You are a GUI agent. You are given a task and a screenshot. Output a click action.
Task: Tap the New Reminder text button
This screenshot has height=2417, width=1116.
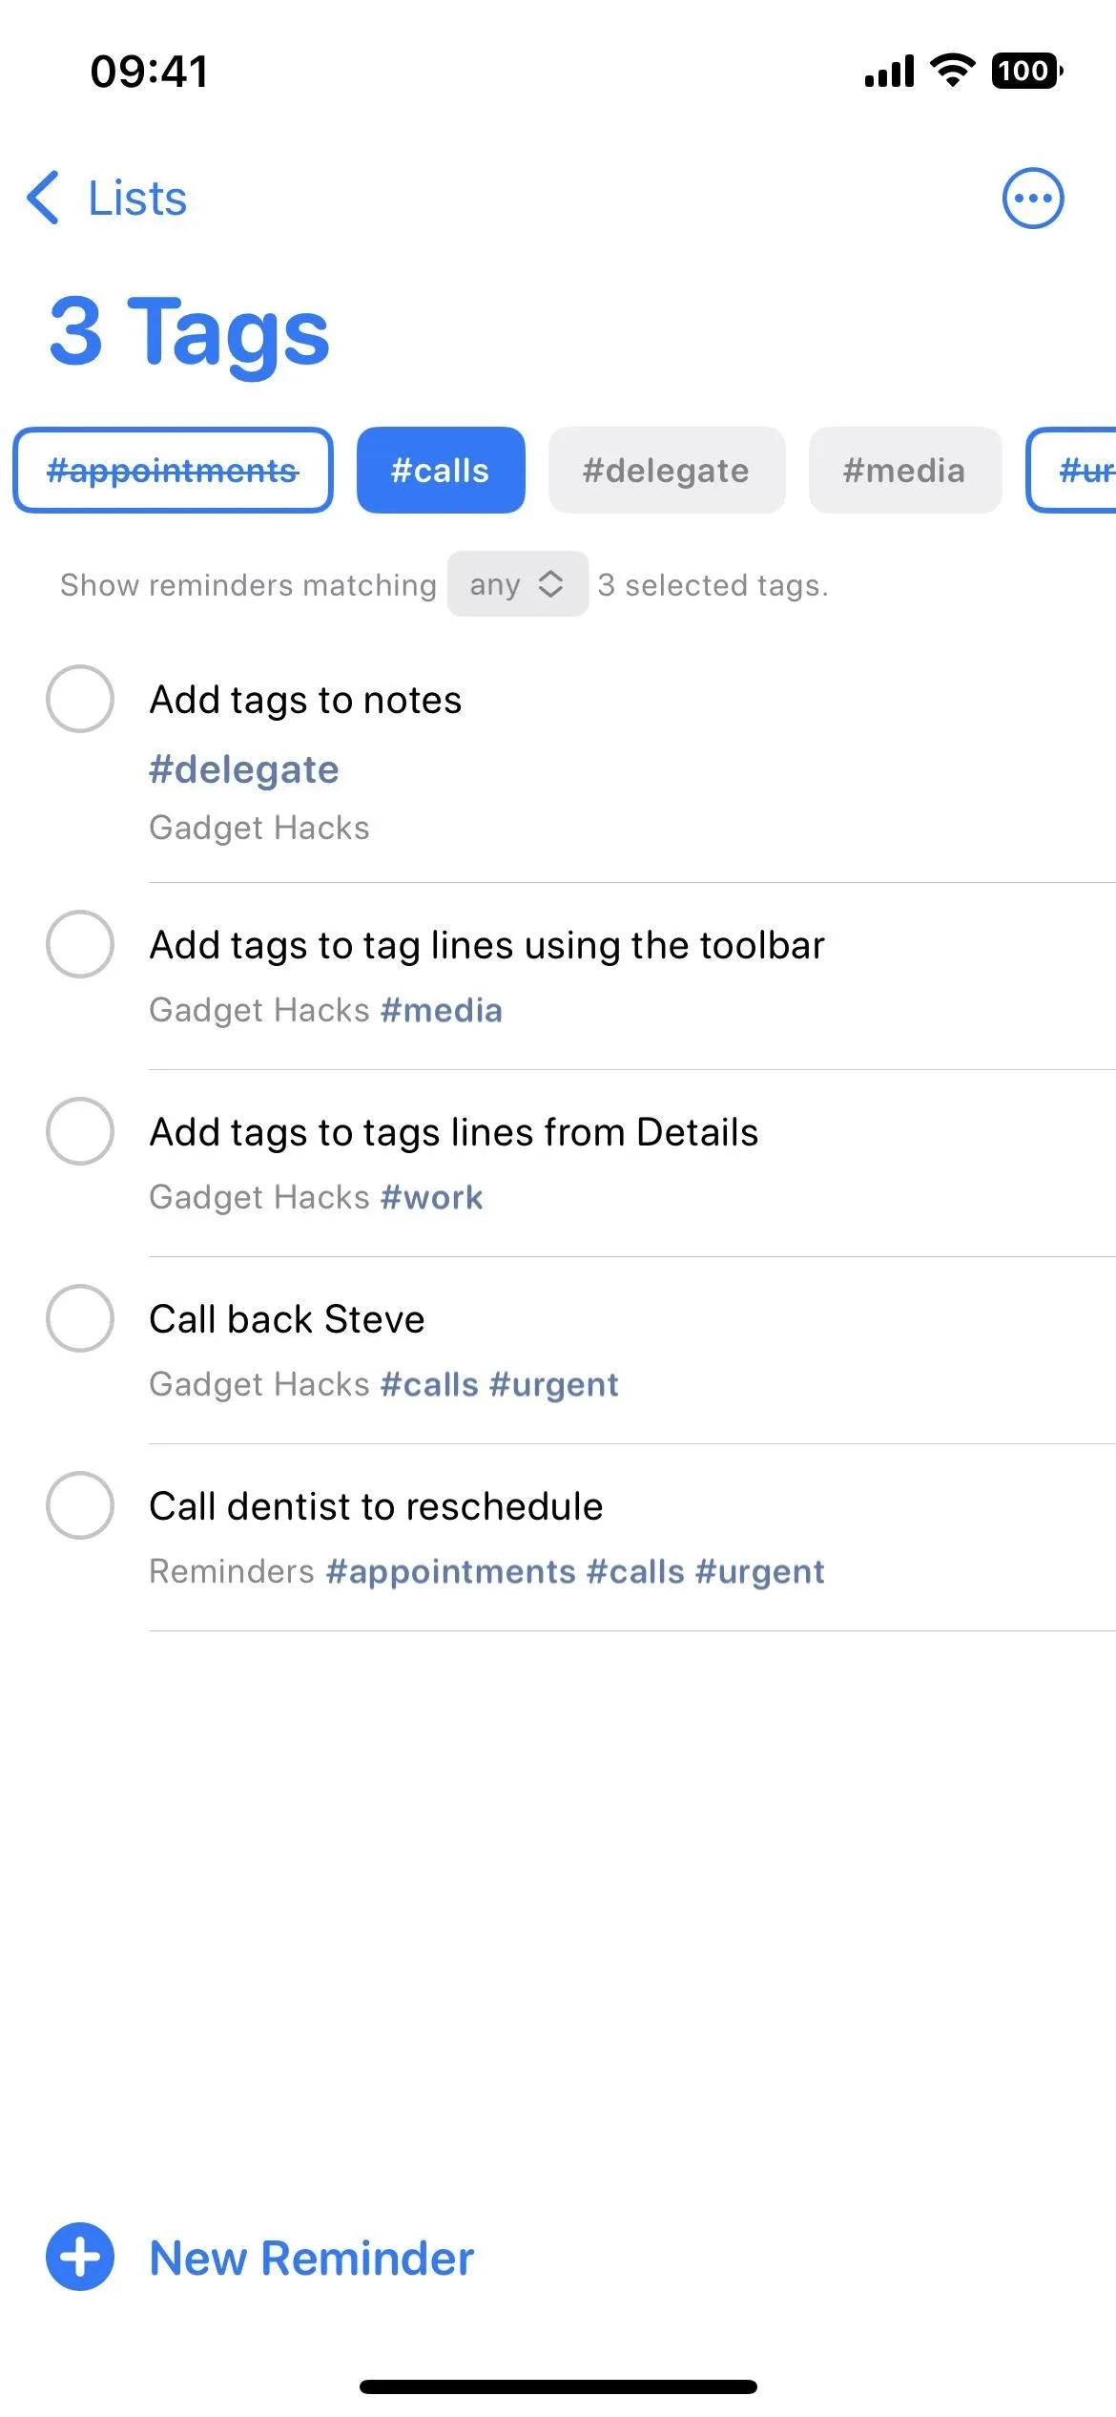pyautogui.click(x=312, y=2259)
